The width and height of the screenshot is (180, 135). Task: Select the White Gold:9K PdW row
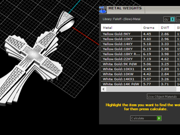140,64
